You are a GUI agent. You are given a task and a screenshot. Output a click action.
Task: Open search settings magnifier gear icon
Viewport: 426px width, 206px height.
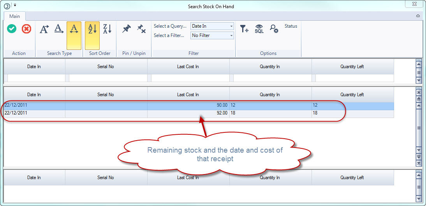274,28
